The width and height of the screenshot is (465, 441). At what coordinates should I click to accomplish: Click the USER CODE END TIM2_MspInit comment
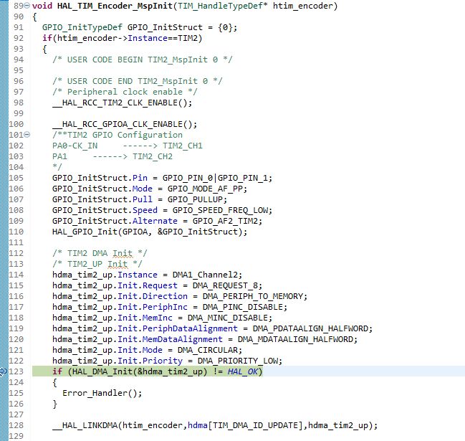pos(138,81)
